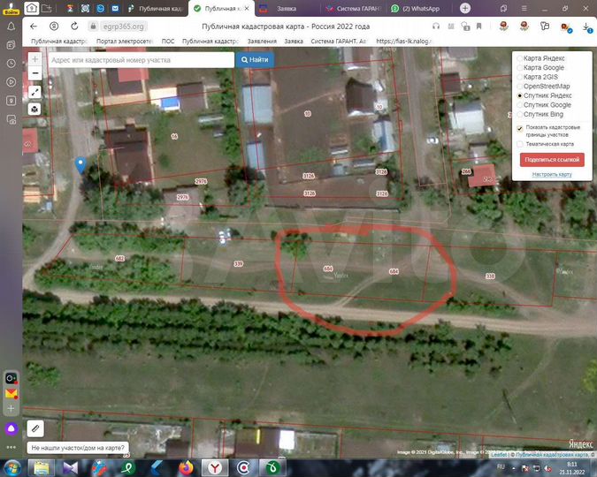
Task: Click parcel label 338 on map
Action: coord(490,276)
